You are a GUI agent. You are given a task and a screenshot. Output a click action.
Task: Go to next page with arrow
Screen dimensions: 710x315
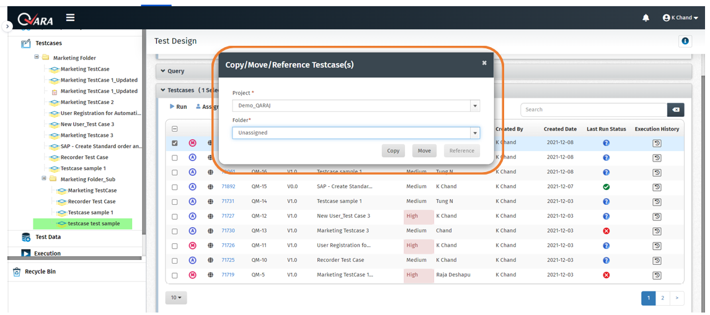tap(677, 298)
